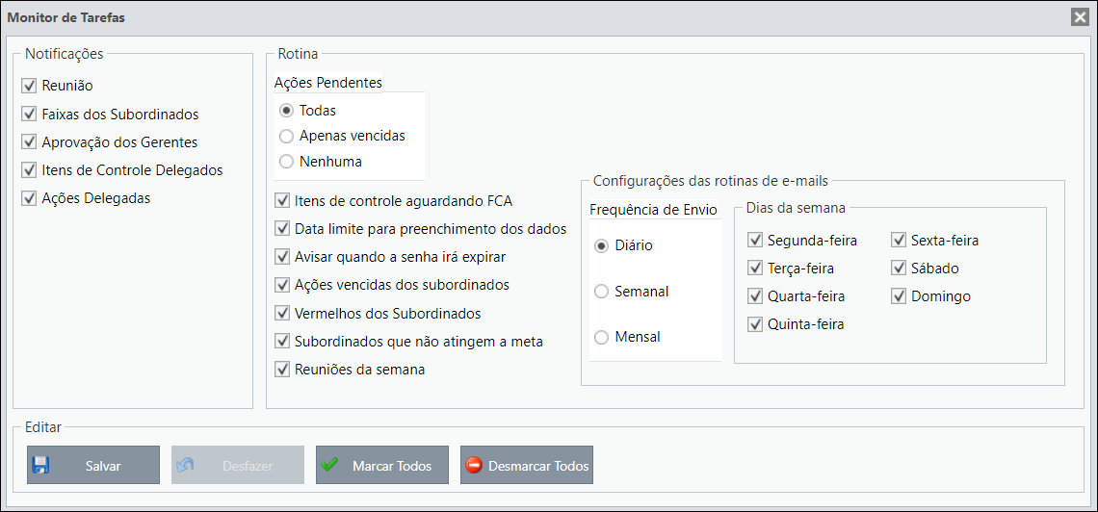Disable Aprovação dos Gerentes notification
Image resolution: width=1098 pixels, height=512 pixels.
pyautogui.click(x=29, y=142)
